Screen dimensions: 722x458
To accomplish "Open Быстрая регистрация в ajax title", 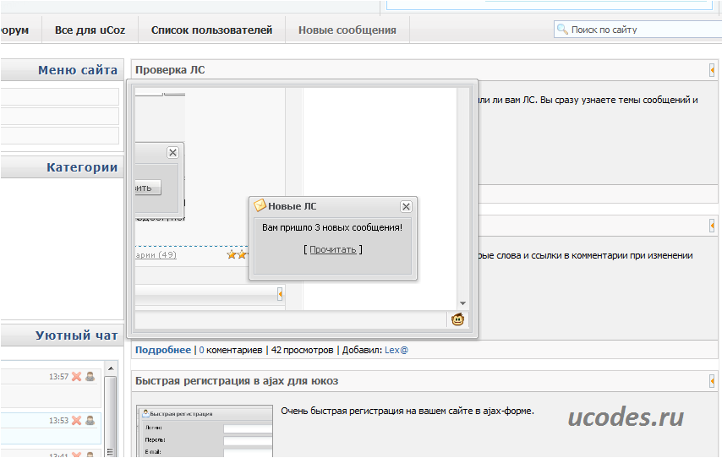I will tap(237, 381).
